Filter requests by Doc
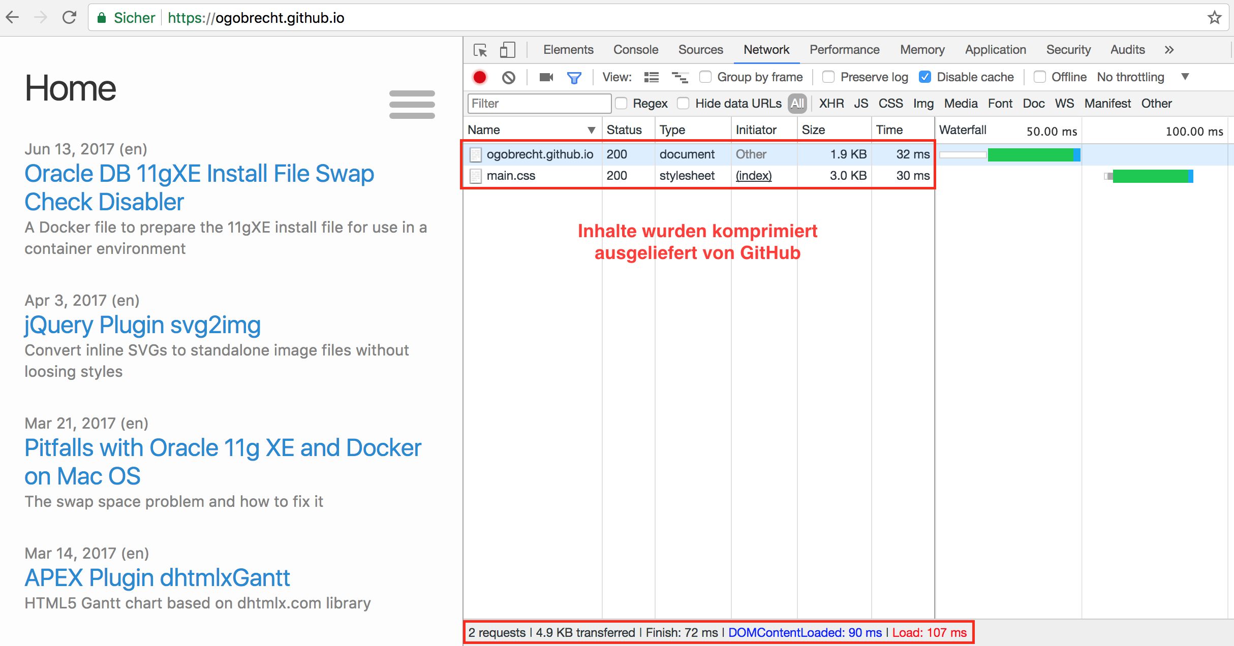 coord(1033,104)
